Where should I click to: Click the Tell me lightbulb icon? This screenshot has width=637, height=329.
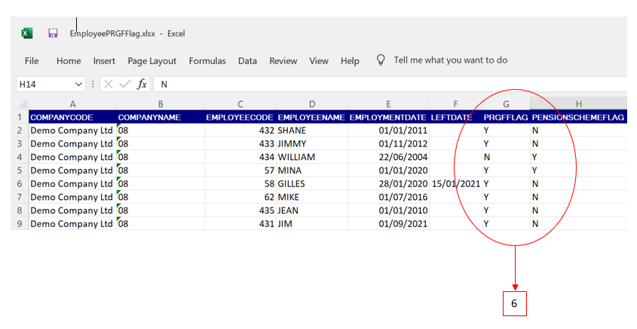[381, 60]
